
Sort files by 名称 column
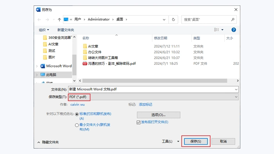(86, 38)
